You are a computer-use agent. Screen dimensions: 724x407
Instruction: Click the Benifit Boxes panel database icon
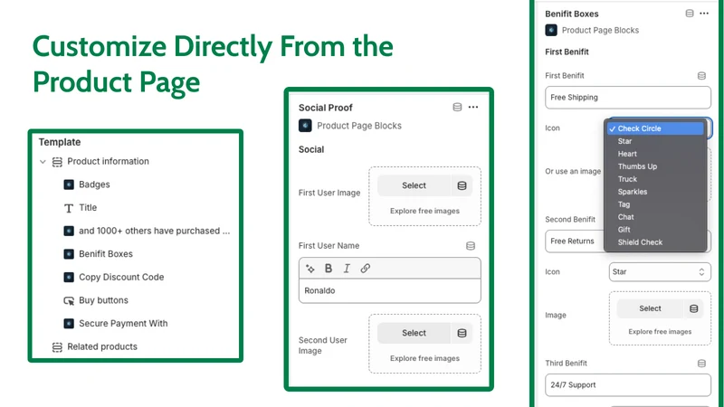[x=690, y=14]
